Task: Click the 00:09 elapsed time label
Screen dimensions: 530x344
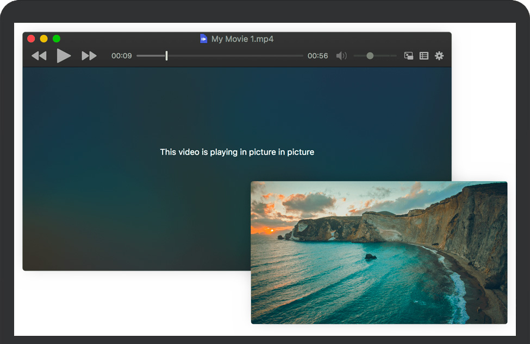Action: pos(122,56)
